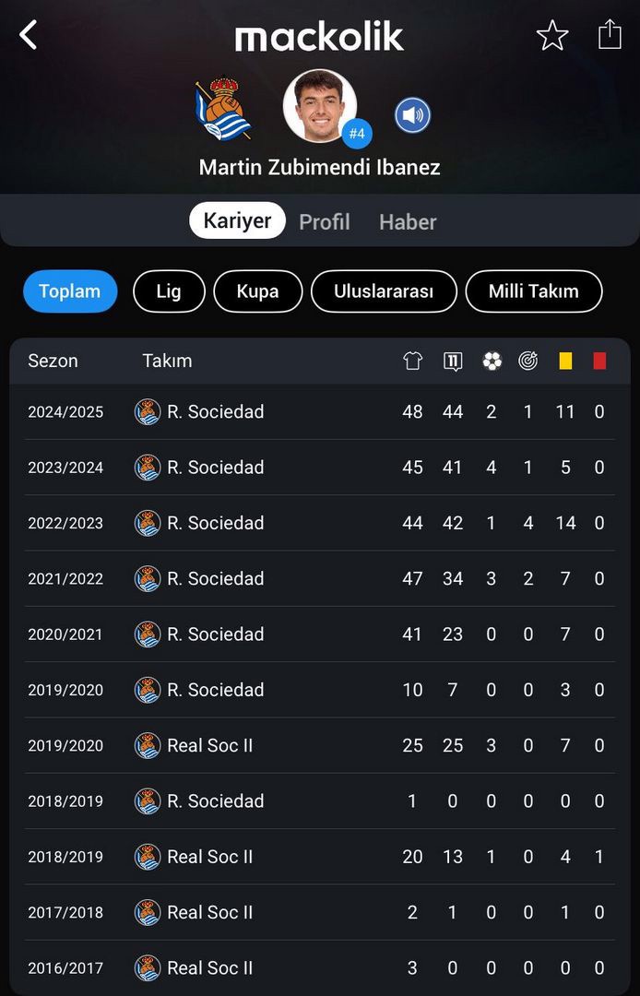
Task: Tap the jersey appearances column icon
Action: pos(412,361)
